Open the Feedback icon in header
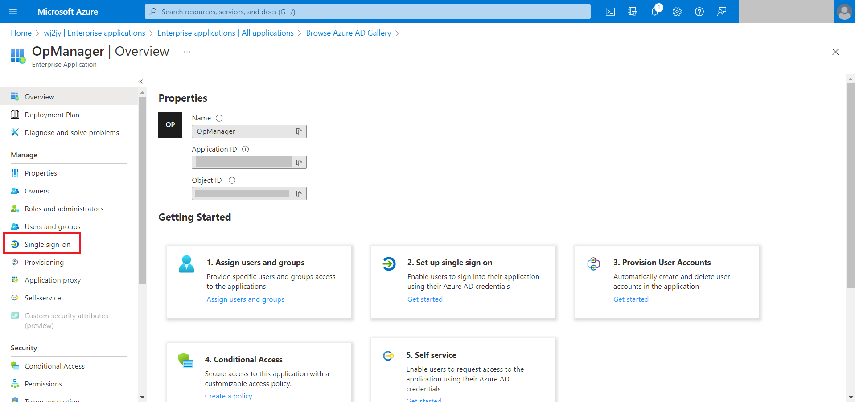The image size is (855, 402). click(722, 12)
